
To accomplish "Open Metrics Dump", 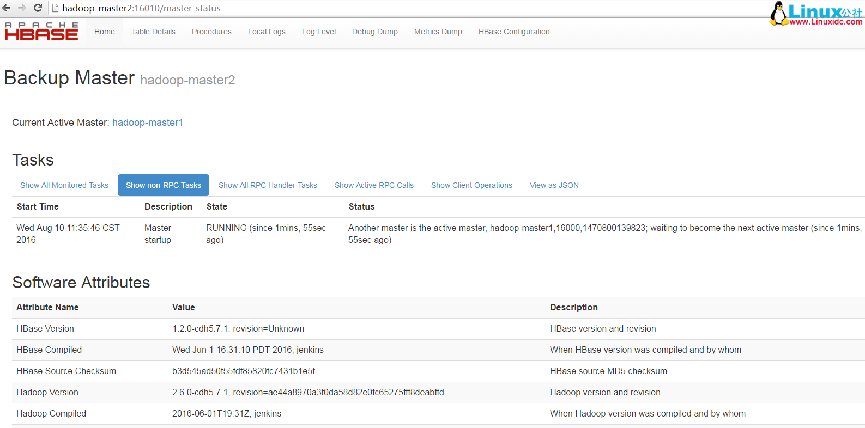I will (438, 32).
